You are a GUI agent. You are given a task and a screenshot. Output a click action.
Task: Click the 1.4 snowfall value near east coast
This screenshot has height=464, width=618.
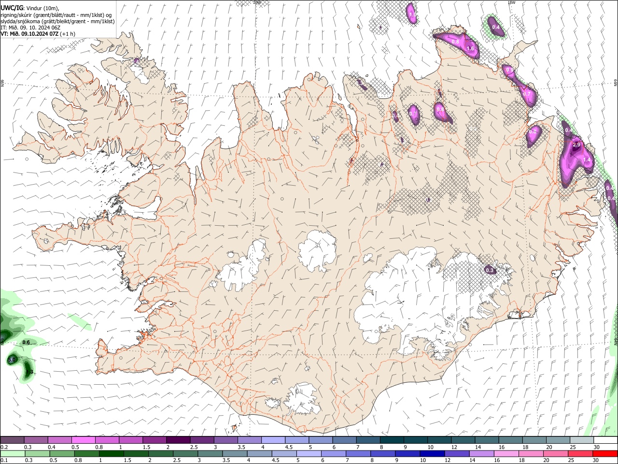click(x=587, y=159)
